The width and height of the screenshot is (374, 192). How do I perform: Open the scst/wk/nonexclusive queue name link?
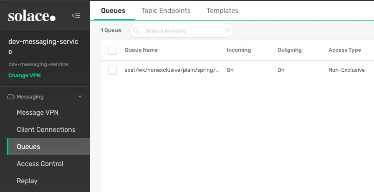pos(172,70)
